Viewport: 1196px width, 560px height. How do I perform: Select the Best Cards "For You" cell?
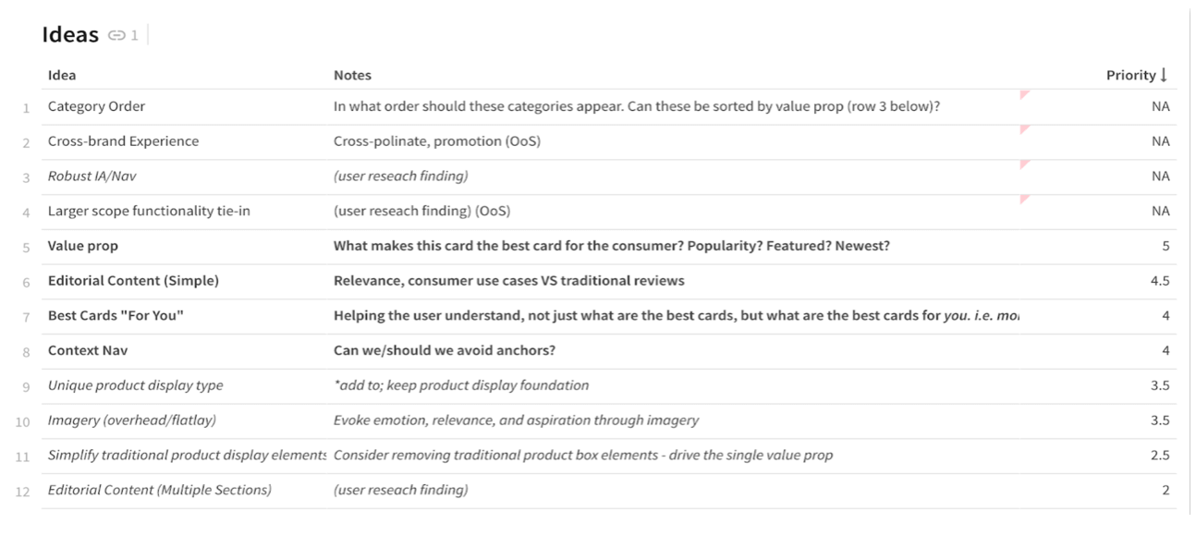(116, 316)
